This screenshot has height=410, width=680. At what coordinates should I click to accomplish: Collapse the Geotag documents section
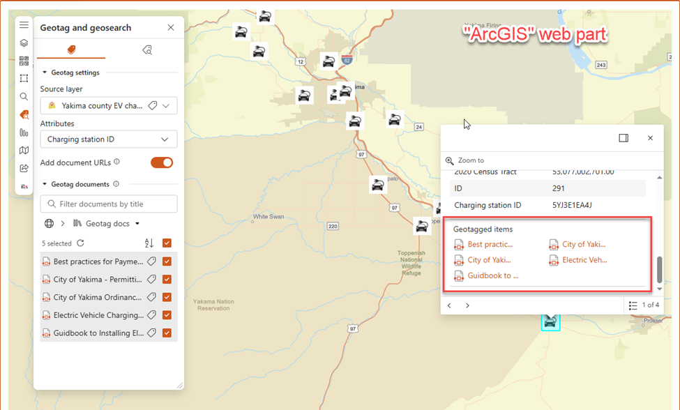(x=44, y=184)
